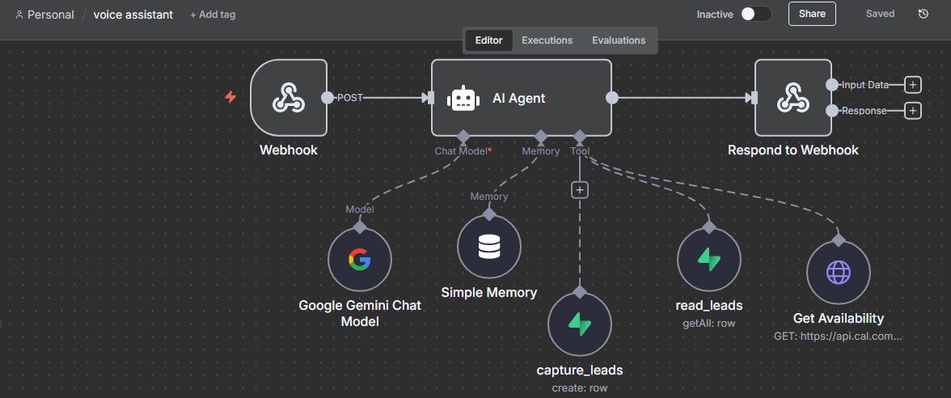Add node to Response output
The image size is (951, 398).
(x=913, y=111)
